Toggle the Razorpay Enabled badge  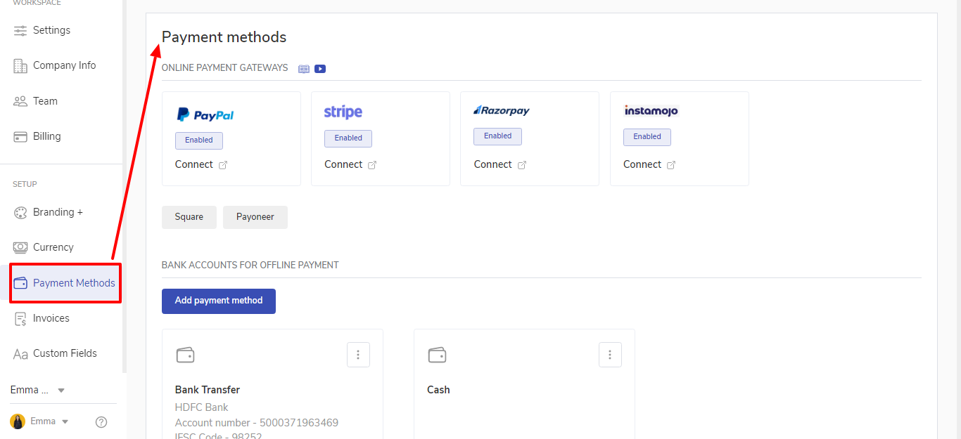click(x=497, y=136)
